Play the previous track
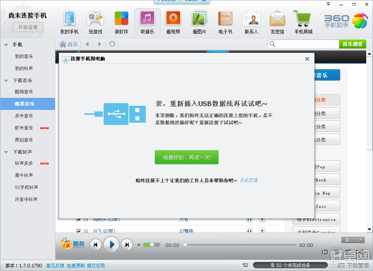Viewport: 373px width, 271px height. [96, 245]
